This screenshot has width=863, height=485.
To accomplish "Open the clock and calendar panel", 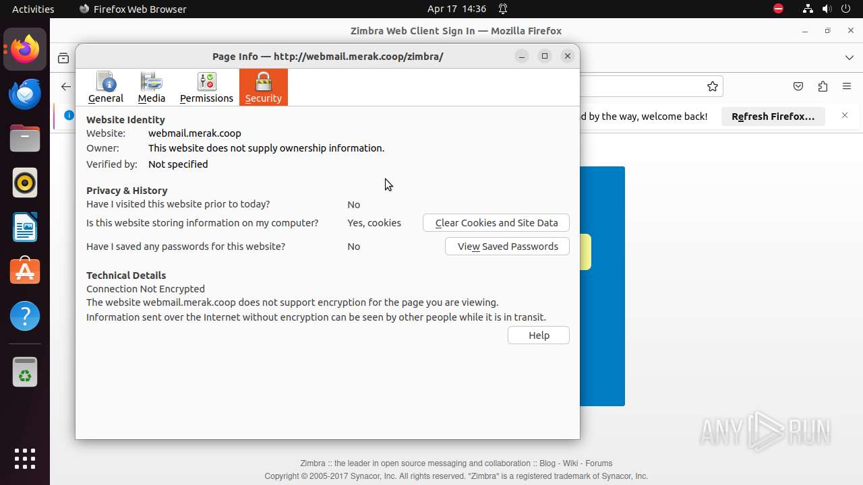I will tap(456, 9).
